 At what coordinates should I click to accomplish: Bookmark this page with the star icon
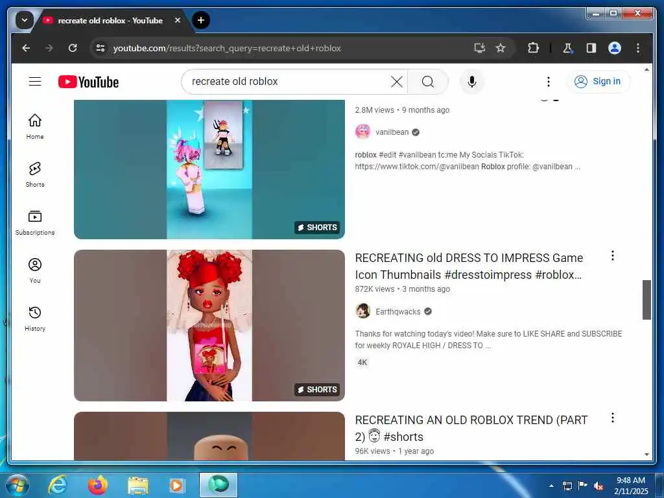pyautogui.click(x=501, y=48)
